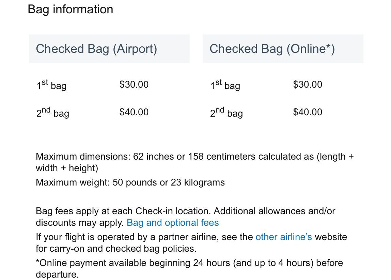Screen dimensions: 391x280
Task: Open the Bag and optional fees link
Action: click(x=173, y=223)
